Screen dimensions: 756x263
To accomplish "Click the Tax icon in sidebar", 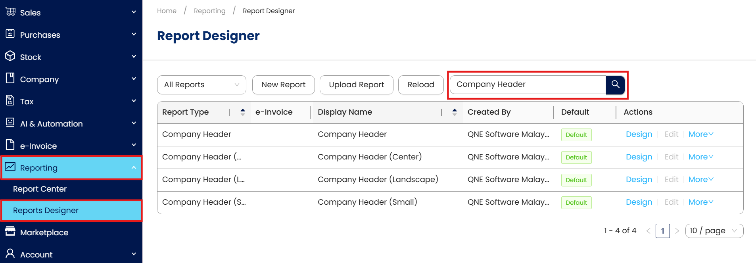I will pos(10,101).
